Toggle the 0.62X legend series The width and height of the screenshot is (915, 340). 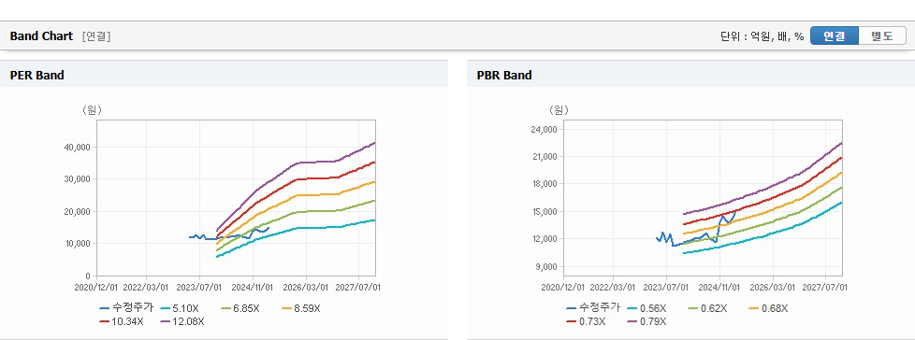pos(708,308)
